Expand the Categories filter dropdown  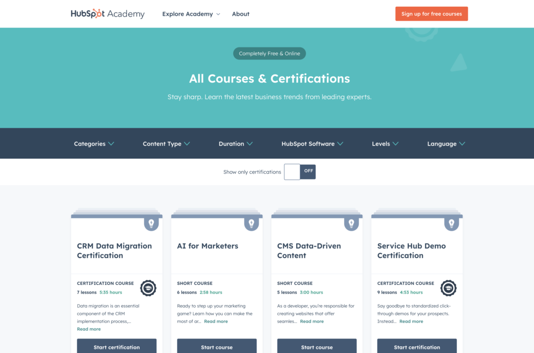(x=94, y=144)
